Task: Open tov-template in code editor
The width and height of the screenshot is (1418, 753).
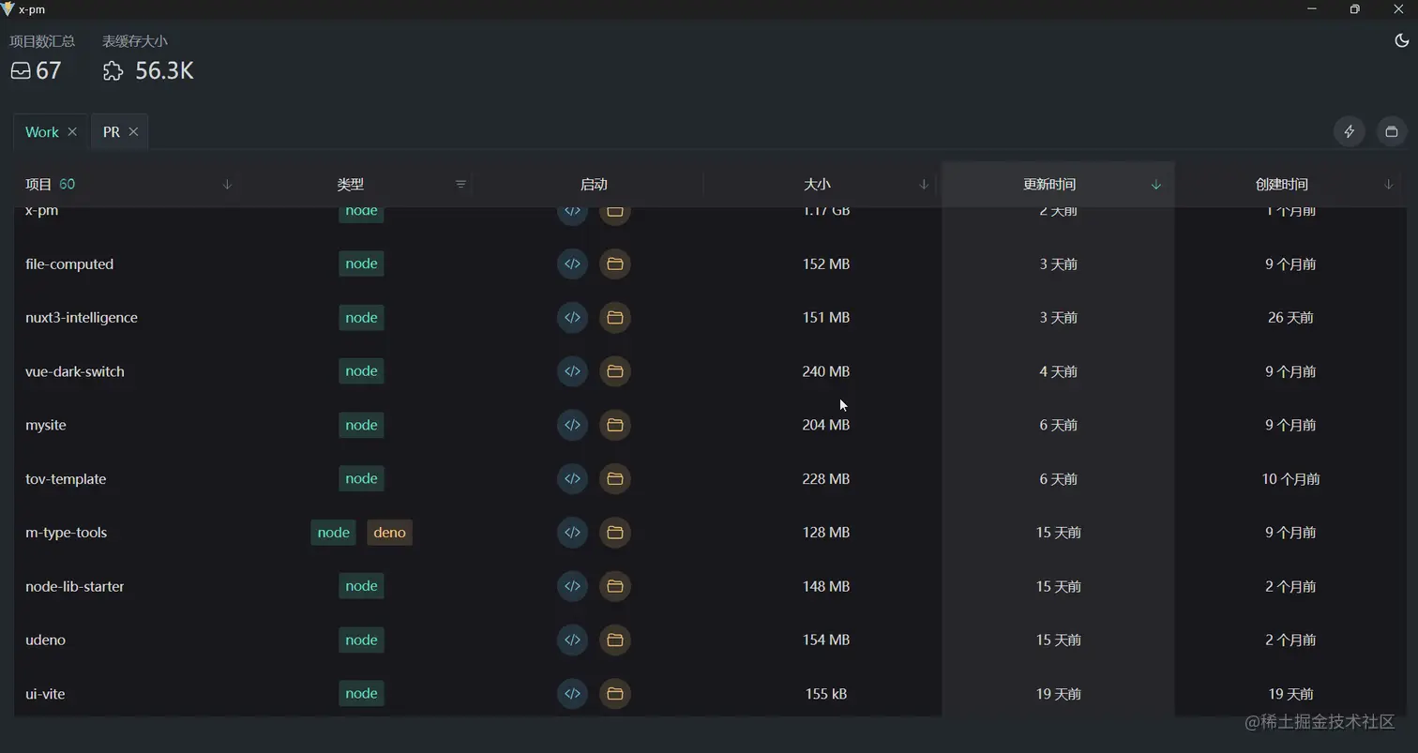Action: 572,478
